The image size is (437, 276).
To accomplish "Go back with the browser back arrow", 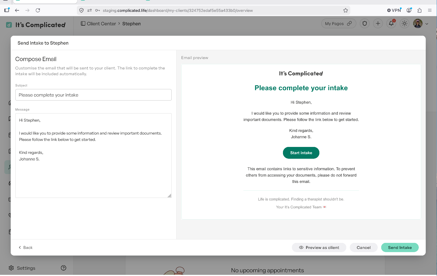I will tap(17, 10).
